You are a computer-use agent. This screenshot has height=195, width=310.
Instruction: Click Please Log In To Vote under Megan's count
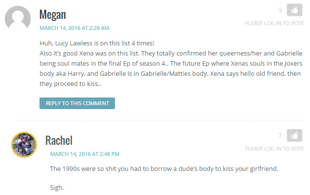pos(274,23)
